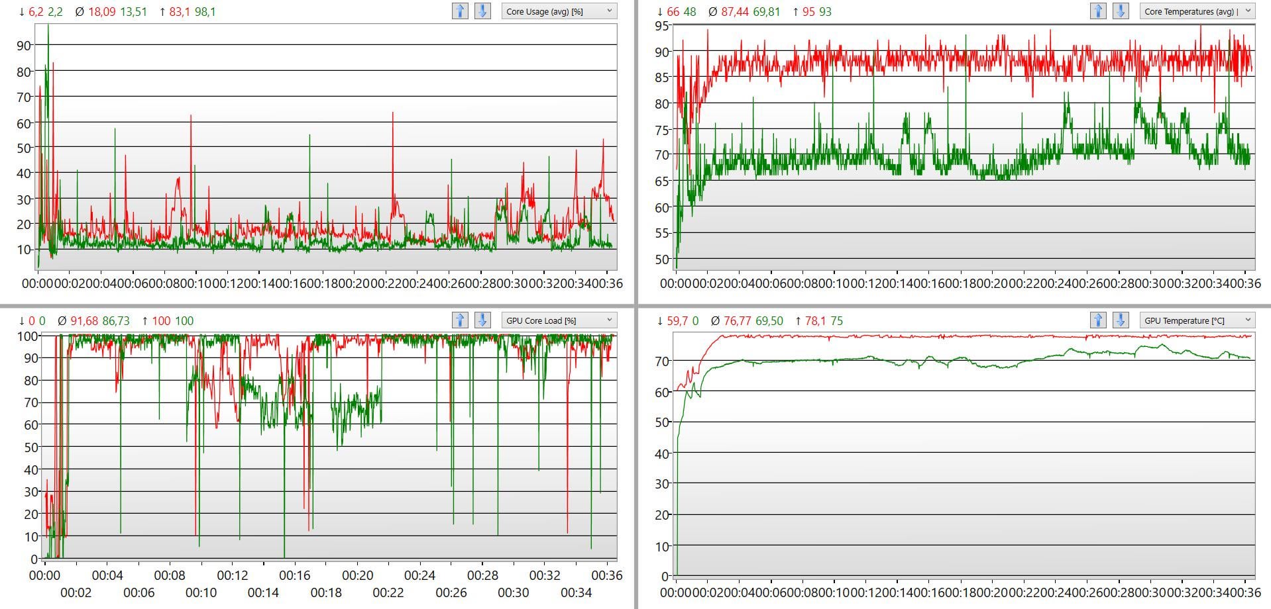Click the up arrow beside Core Temperatures dropdown
The image size is (1271, 609).
point(1098,11)
